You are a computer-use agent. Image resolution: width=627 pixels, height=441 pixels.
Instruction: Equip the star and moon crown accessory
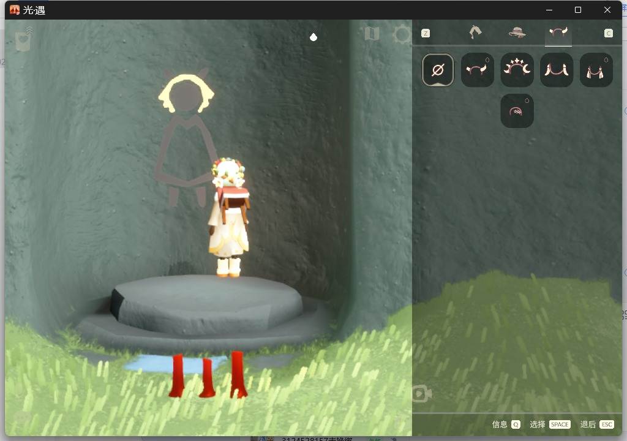[x=517, y=70]
